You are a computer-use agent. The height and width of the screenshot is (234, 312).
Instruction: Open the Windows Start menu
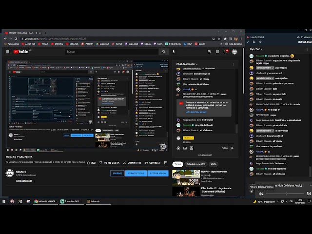[x=4, y=201]
